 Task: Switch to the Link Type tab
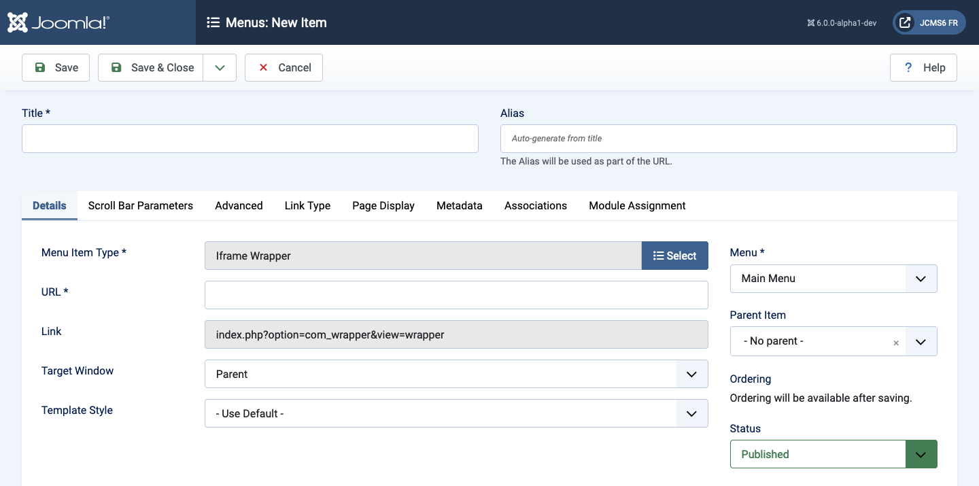[307, 205]
